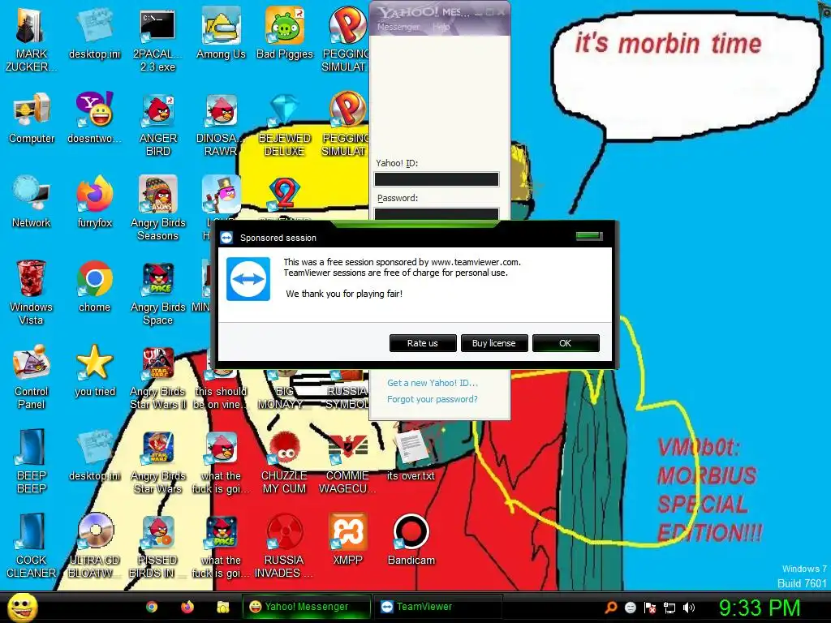Click the Get a new Yahoo! ID link
831x623 pixels.
pos(433,383)
